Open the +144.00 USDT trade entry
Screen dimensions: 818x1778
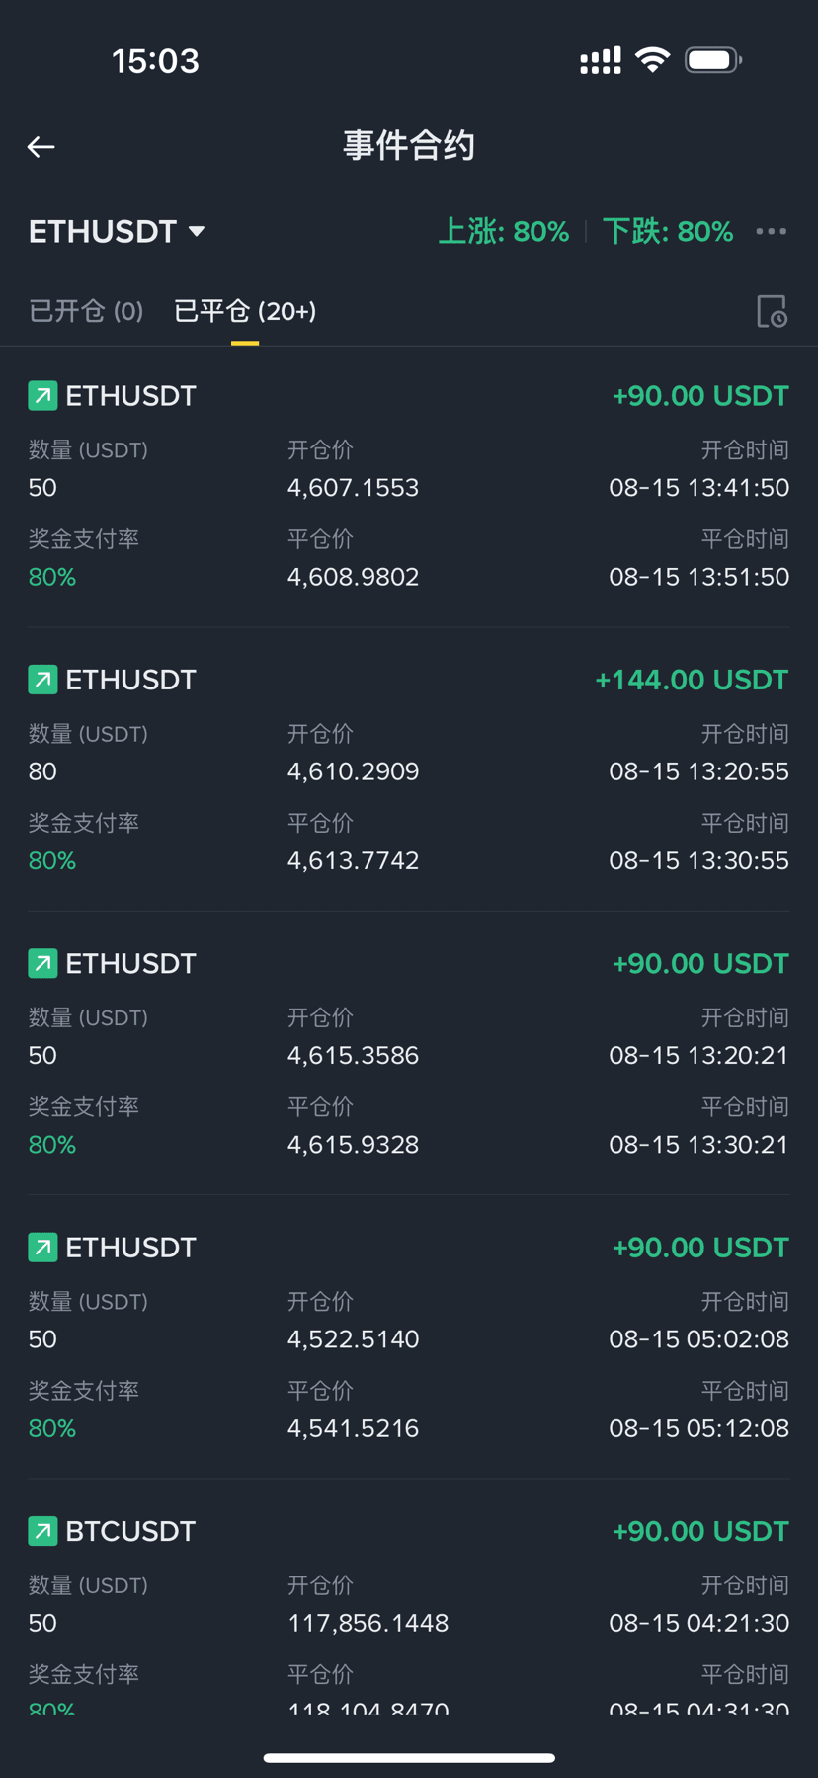409,769
